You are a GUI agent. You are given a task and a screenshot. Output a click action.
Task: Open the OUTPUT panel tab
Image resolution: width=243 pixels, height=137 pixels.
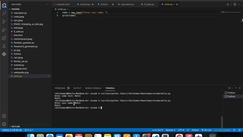(x=77, y=88)
